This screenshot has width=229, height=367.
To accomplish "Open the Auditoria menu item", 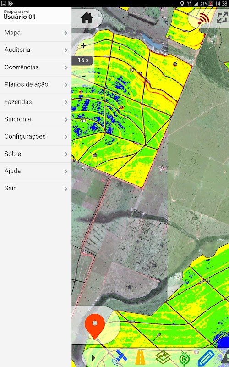I will (36, 50).
